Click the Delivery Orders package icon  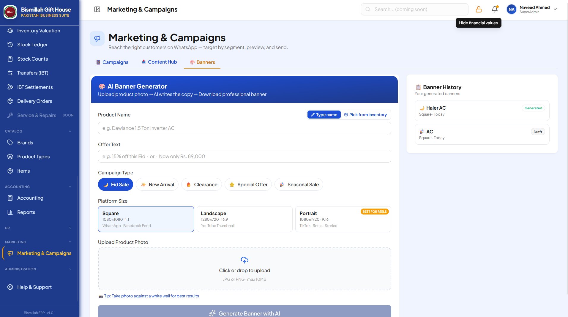tap(10, 101)
